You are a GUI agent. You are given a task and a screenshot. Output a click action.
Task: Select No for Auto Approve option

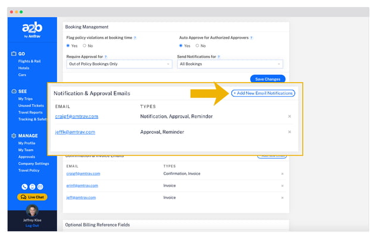click(x=197, y=46)
